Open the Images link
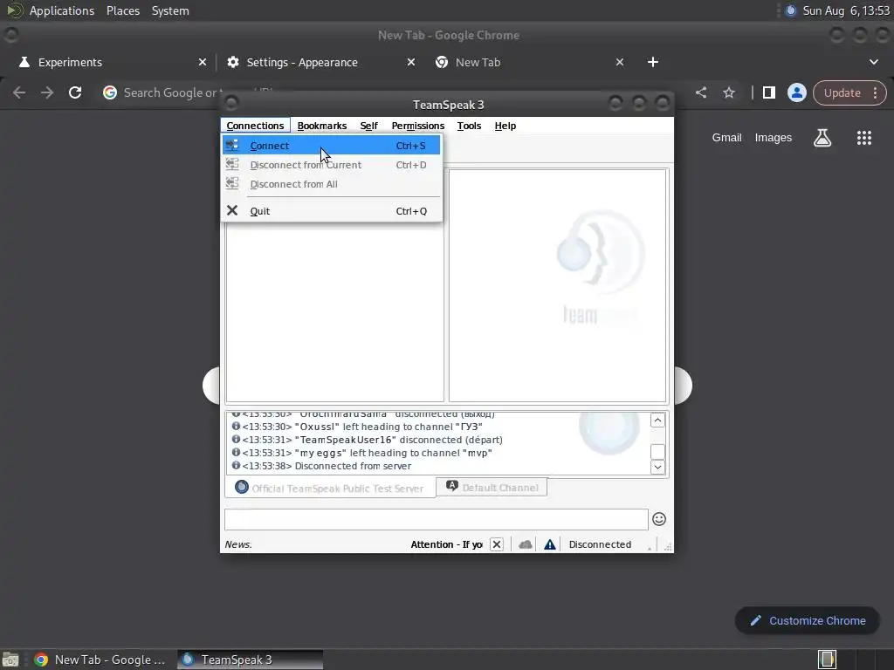The image size is (894, 670). click(774, 138)
